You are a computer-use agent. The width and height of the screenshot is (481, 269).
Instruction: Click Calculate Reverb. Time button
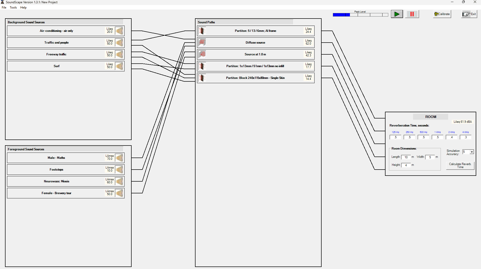460,166
